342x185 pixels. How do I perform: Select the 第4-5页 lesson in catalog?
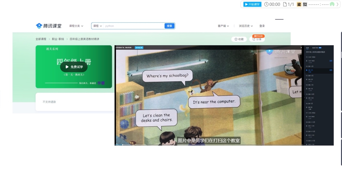pyautogui.click(x=310, y=80)
